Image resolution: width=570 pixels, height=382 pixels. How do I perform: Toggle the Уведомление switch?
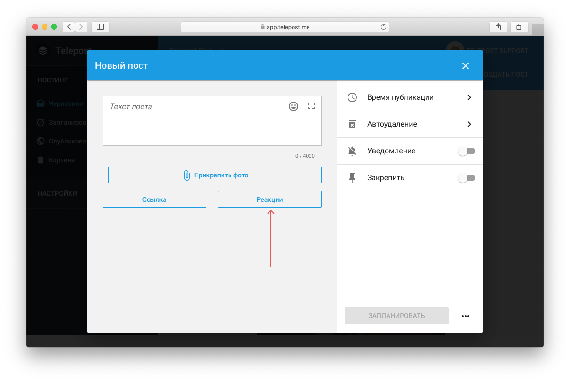point(467,151)
